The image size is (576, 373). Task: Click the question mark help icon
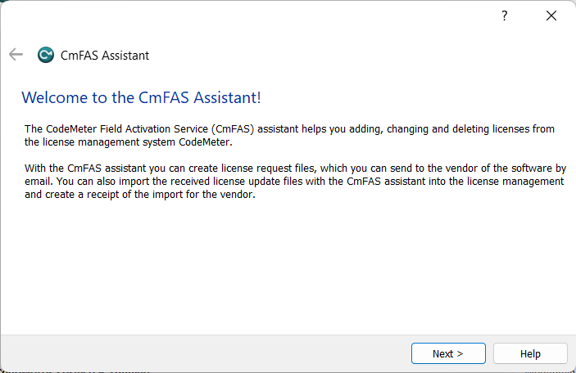click(x=505, y=16)
